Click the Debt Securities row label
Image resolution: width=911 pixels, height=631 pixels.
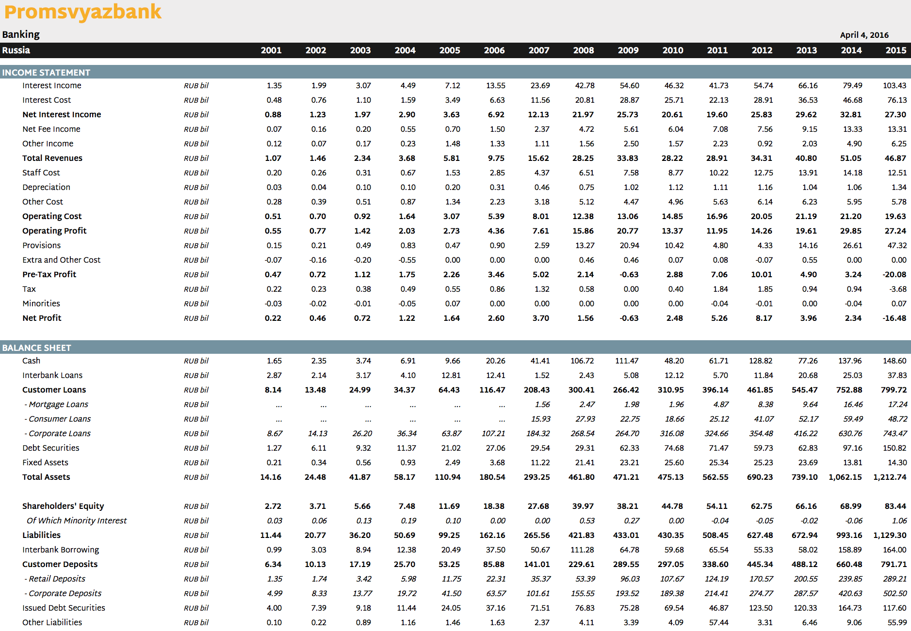pos(51,448)
